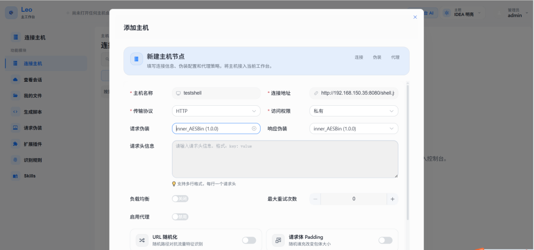Open 查看会话 in the sidebar
534x250 pixels.
click(x=46, y=80)
